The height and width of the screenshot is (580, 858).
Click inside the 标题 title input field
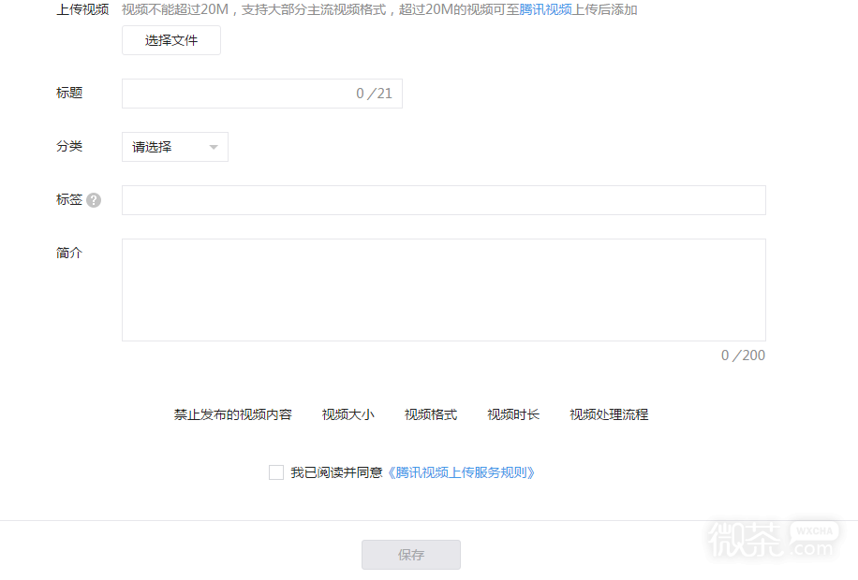click(234, 94)
